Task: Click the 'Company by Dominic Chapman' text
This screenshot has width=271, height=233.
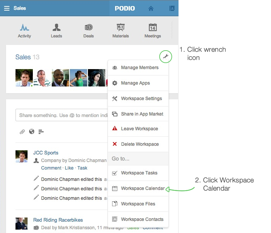Action: (x=74, y=160)
